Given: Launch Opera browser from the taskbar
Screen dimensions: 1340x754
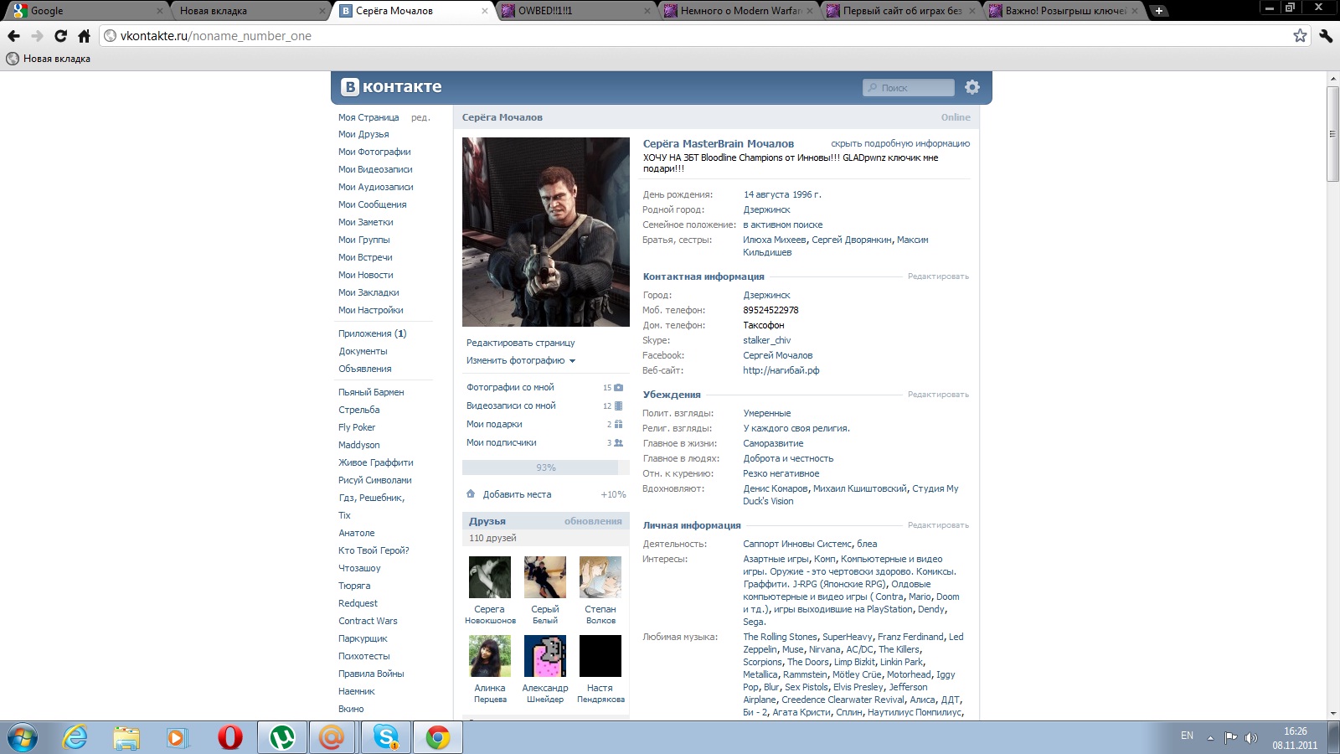Looking at the screenshot, I should pyautogui.click(x=229, y=738).
